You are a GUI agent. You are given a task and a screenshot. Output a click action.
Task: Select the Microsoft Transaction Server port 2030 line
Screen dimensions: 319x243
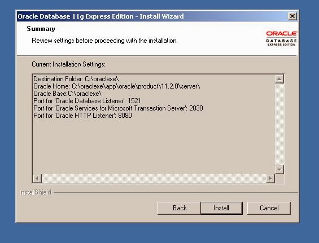(118, 108)
